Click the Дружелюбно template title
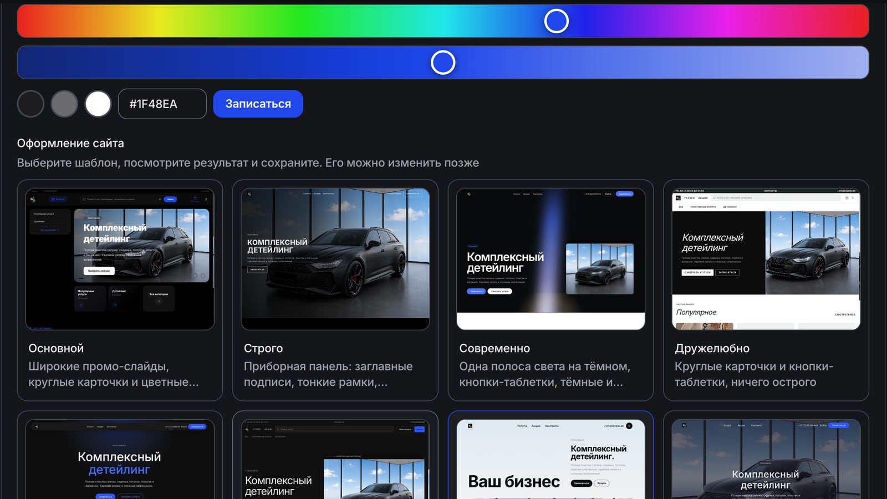The image size is (887, 499). pos(712,348)
